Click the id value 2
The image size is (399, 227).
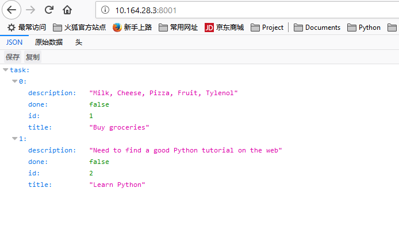(91, 173)
